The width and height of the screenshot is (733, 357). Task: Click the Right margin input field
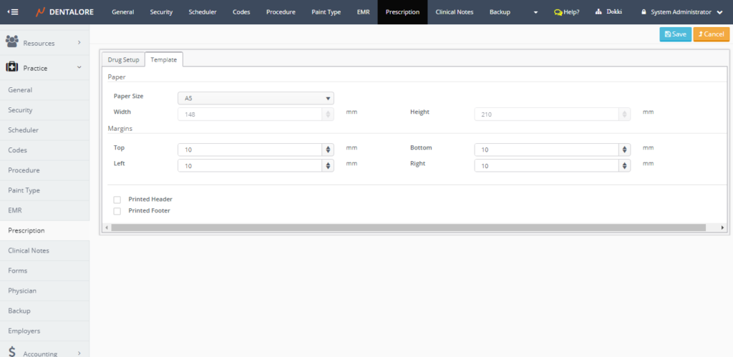[x=546, y=166]
